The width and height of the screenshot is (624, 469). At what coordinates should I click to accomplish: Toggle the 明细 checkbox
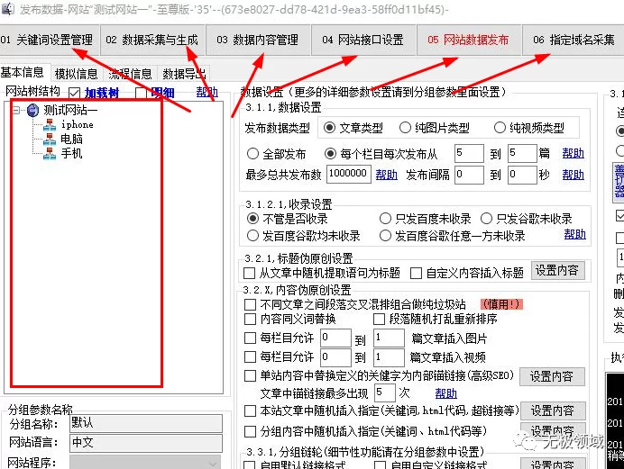(141, 93)
